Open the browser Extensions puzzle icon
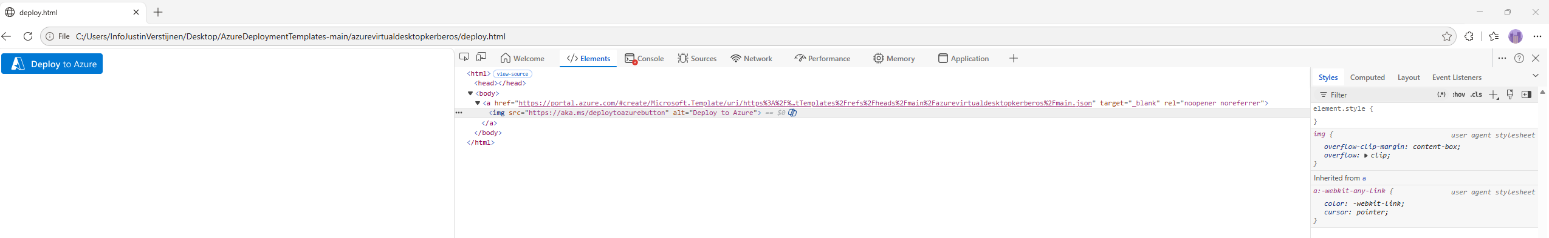This screenshot has height=238, width=1549. pyautogui.click(x=1469, y=36)
